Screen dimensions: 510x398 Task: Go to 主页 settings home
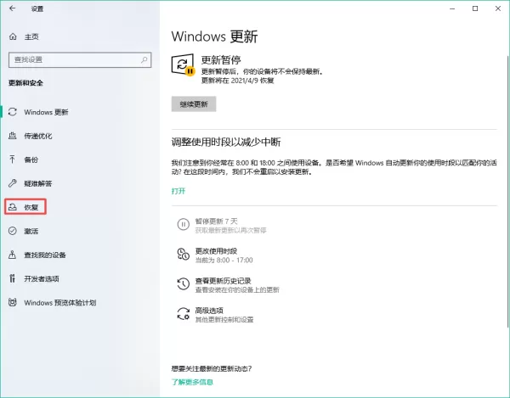pos(31,36)
